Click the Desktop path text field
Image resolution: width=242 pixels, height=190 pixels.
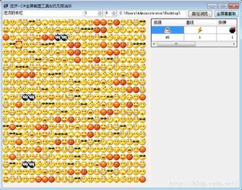tap(152, 13)
